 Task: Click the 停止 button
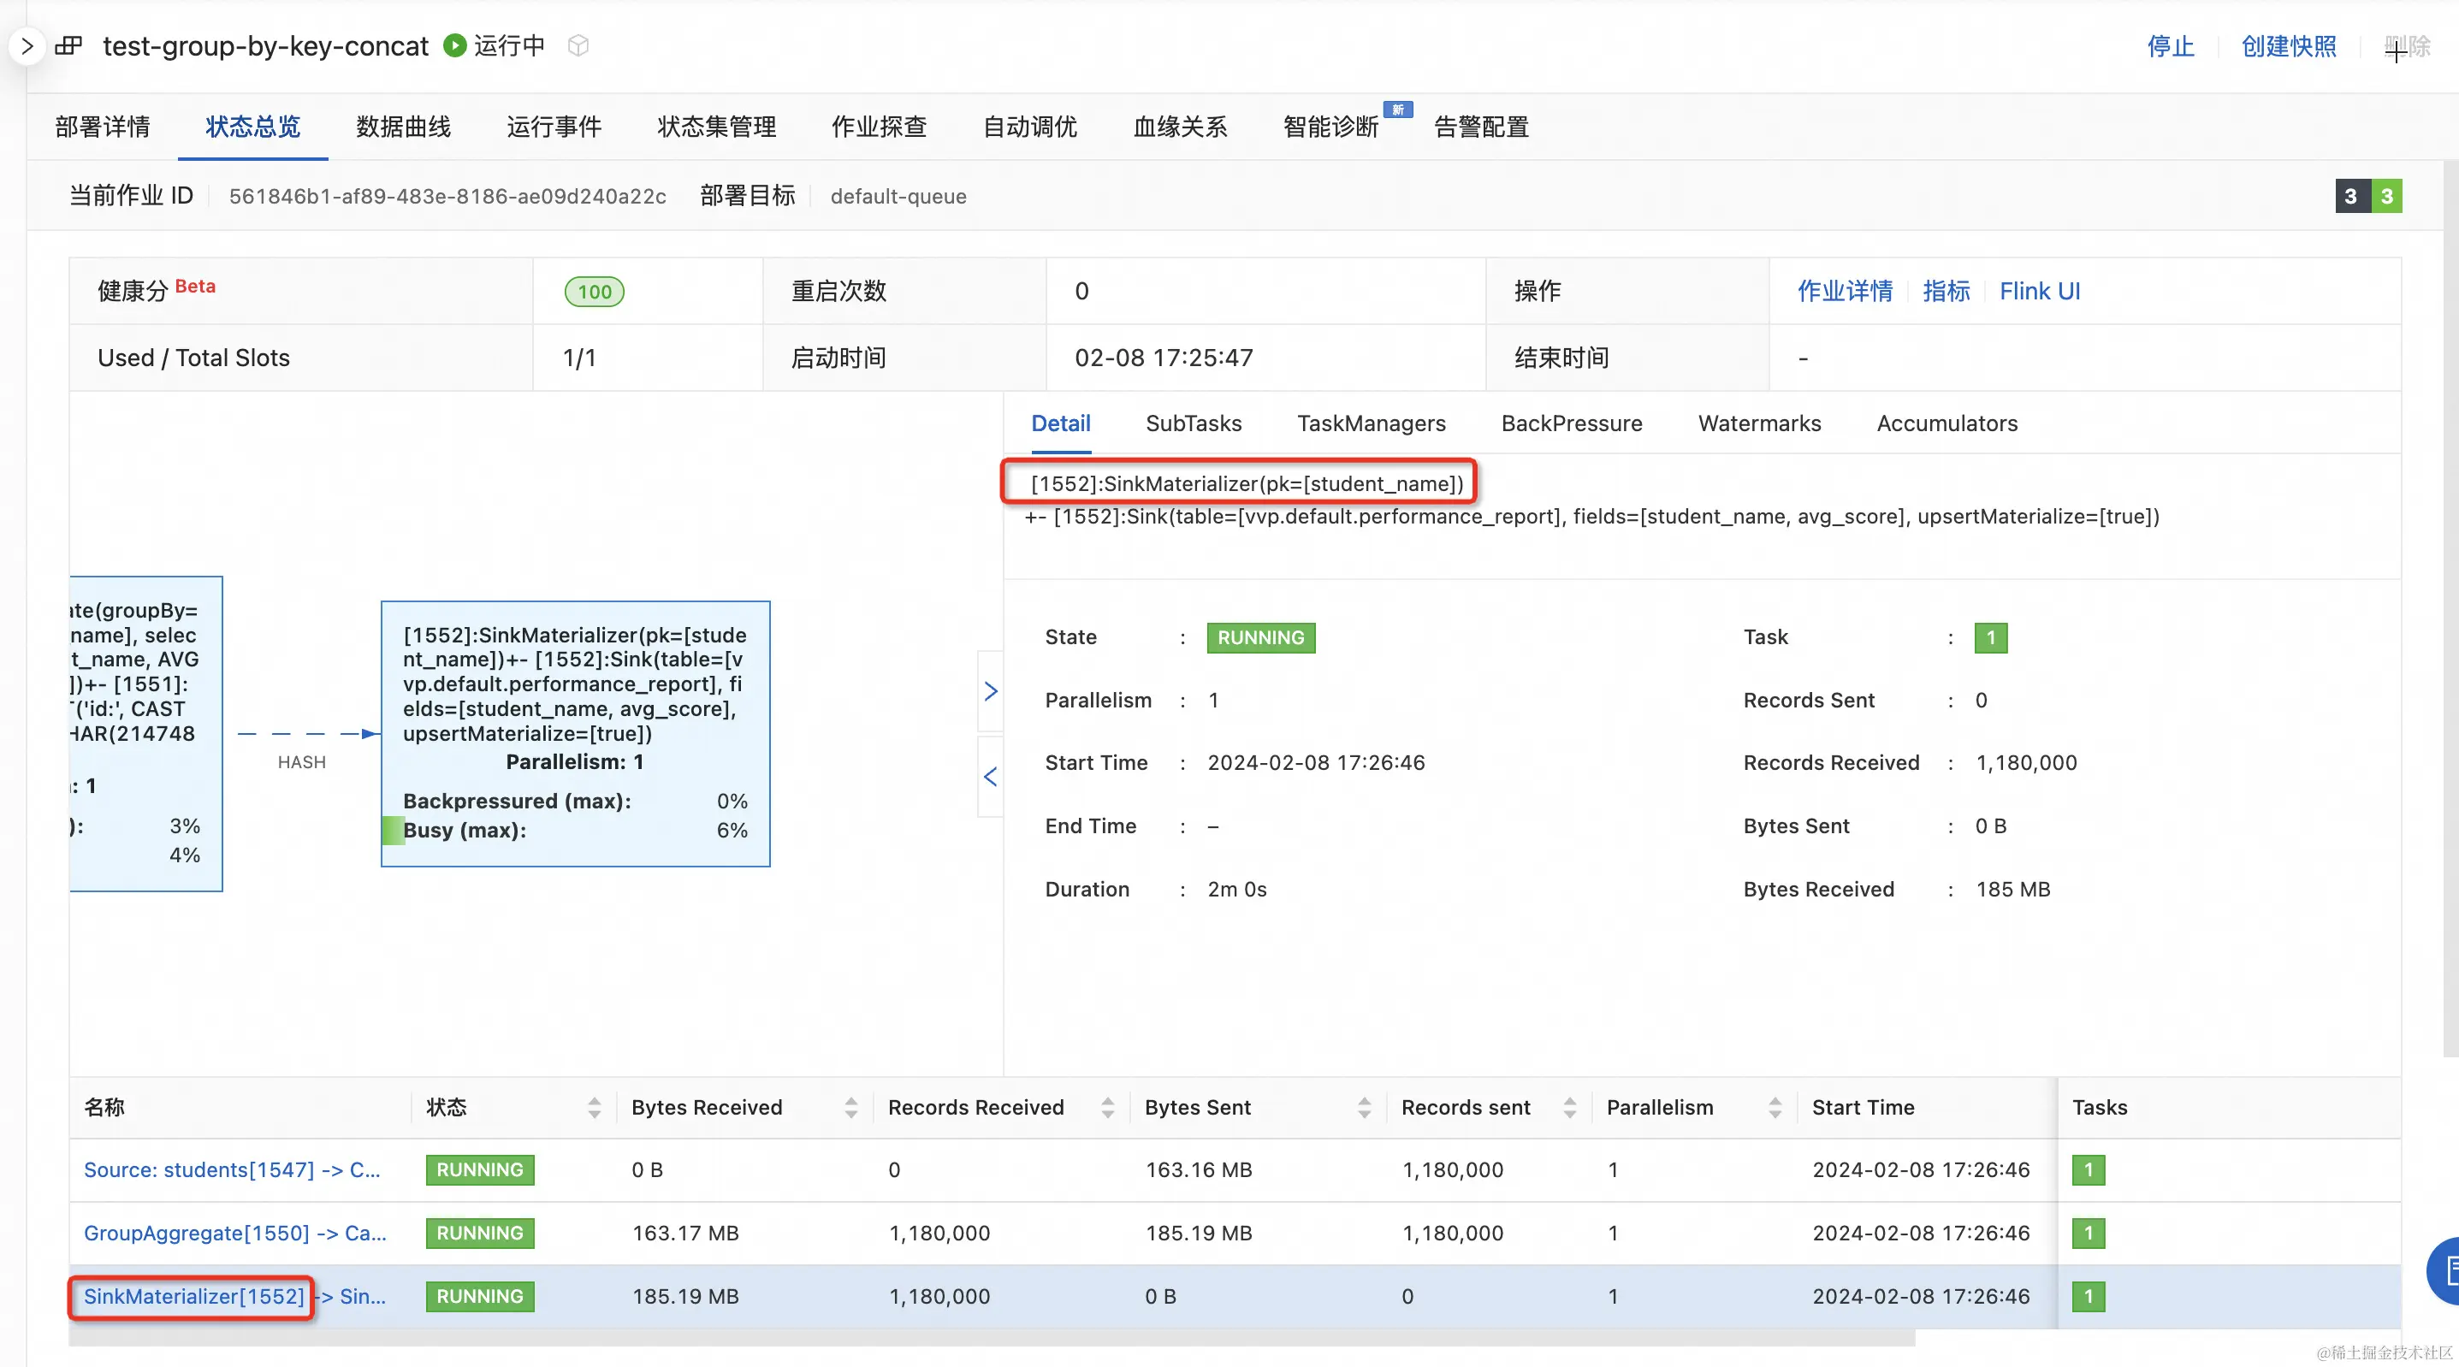pyautogui.click(x=2170, y=46)
